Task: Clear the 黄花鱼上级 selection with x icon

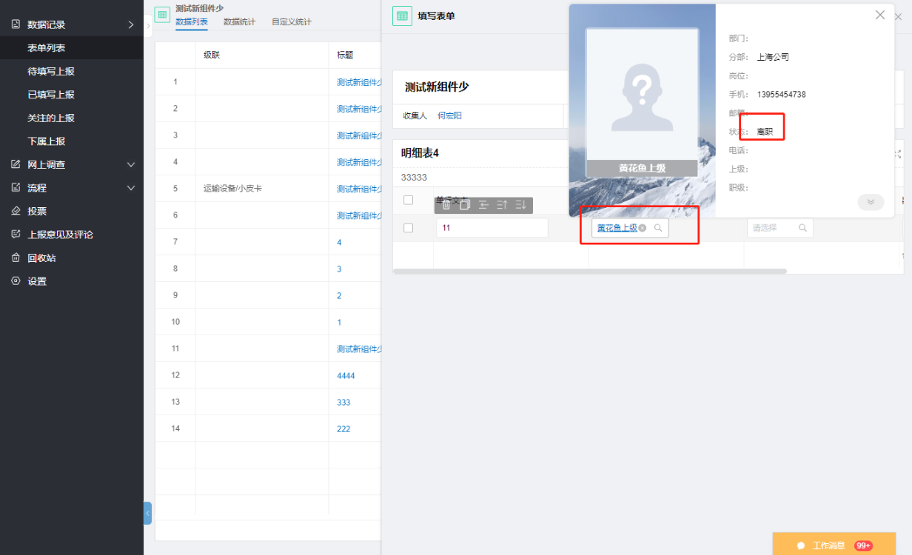Action: (643, 228)
